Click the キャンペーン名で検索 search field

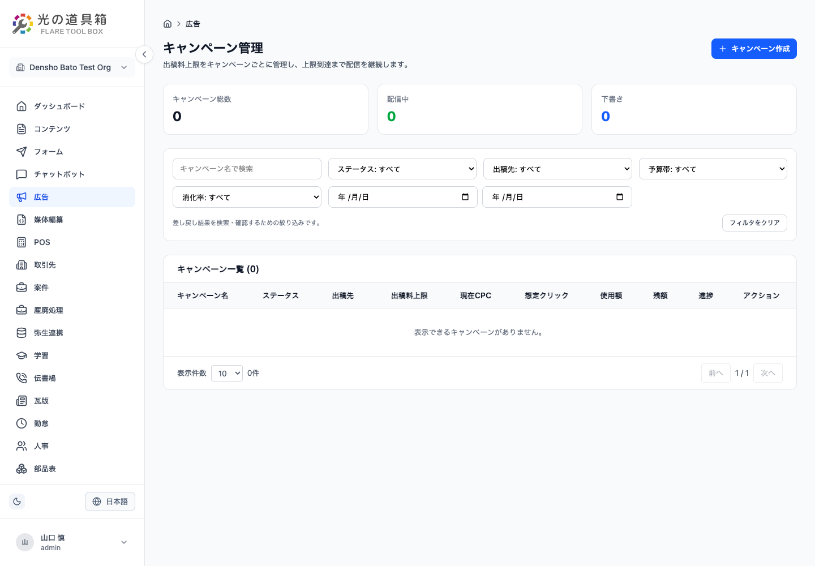click(247, 169)
